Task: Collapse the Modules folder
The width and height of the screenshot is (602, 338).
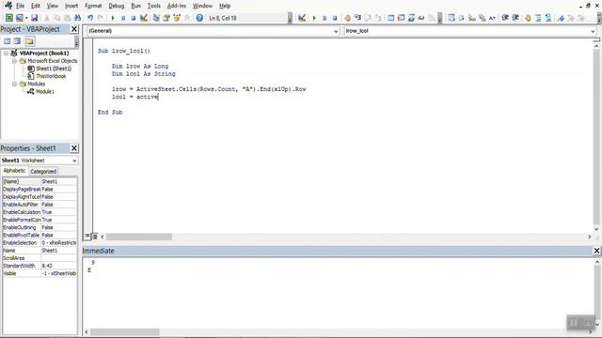Action: [14, 84]
